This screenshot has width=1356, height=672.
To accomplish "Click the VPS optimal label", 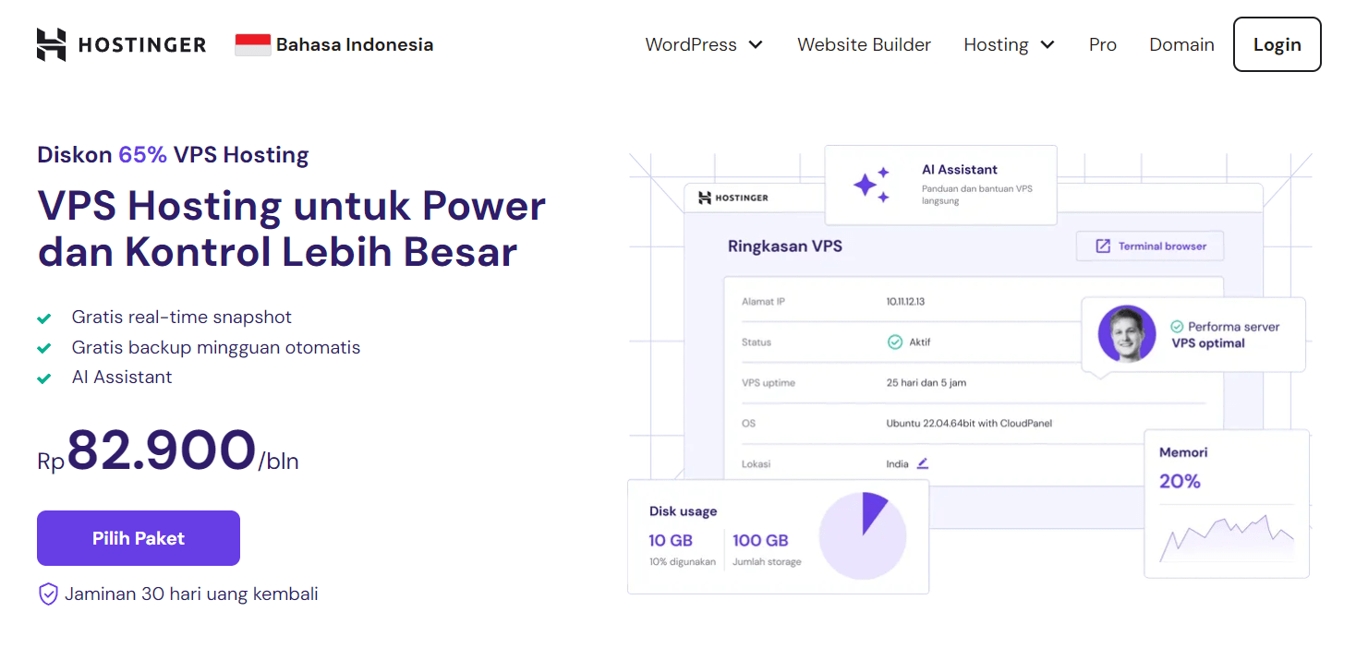I will (1208, 343).
